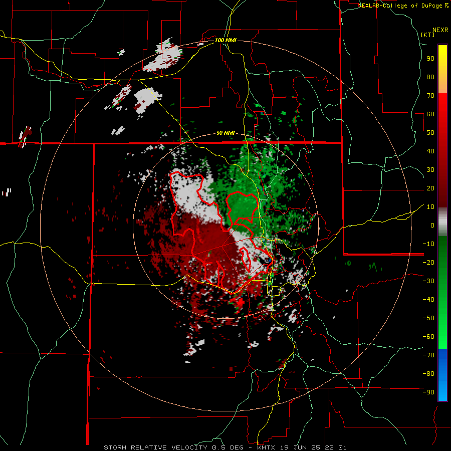Click the 50 value on velocity scale
The image size is (451, 451).
[x=430, y=133]
